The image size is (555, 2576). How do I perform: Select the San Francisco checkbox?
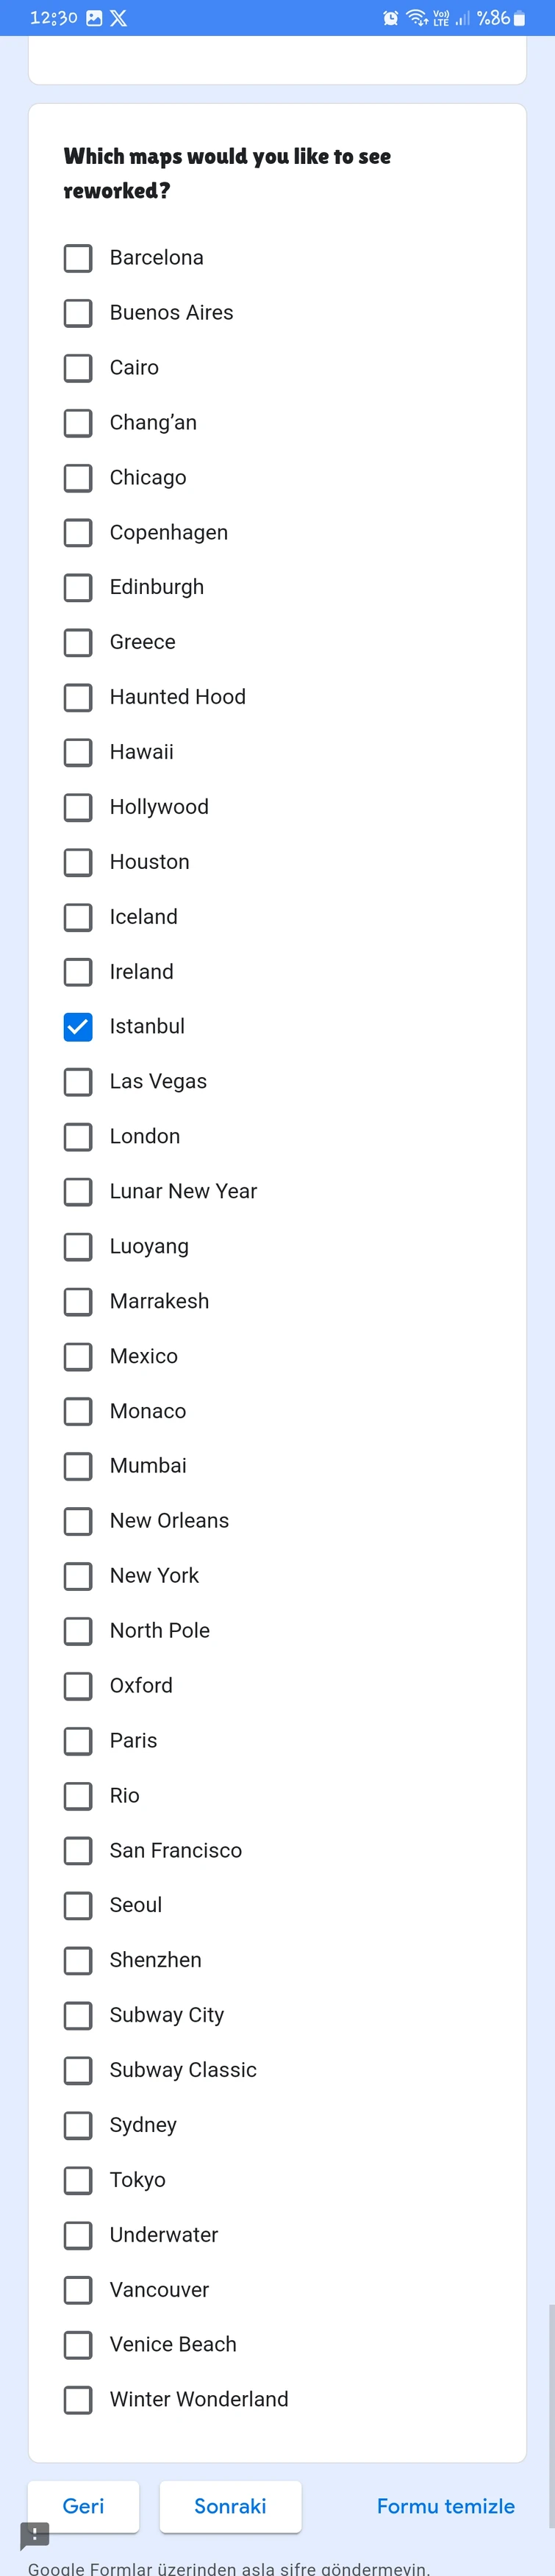click(x=78, y=1850)
